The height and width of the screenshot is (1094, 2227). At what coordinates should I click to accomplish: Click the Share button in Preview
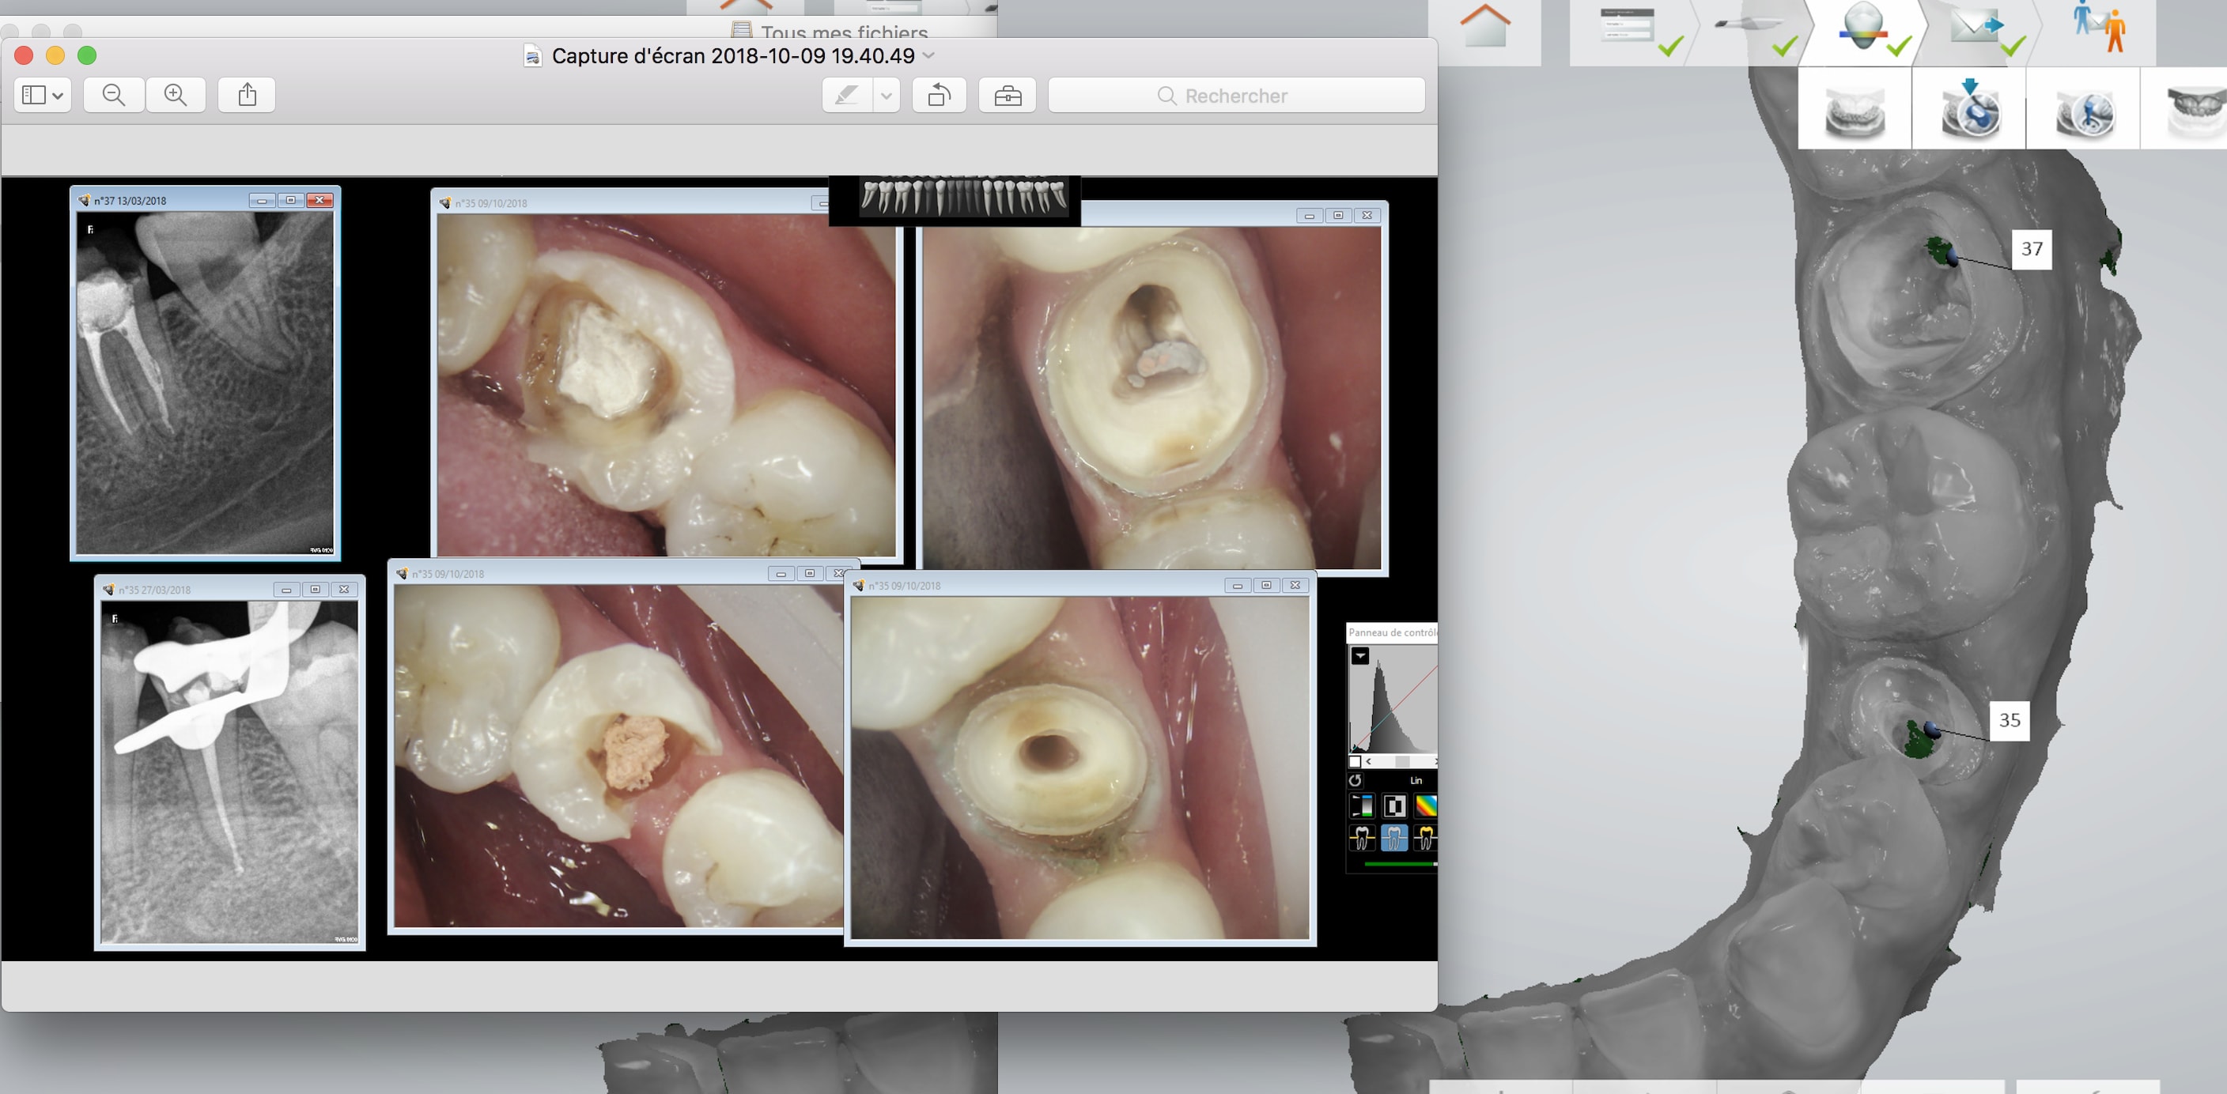248,95
